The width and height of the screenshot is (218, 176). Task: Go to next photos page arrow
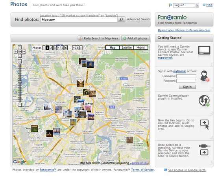[81, 48]
